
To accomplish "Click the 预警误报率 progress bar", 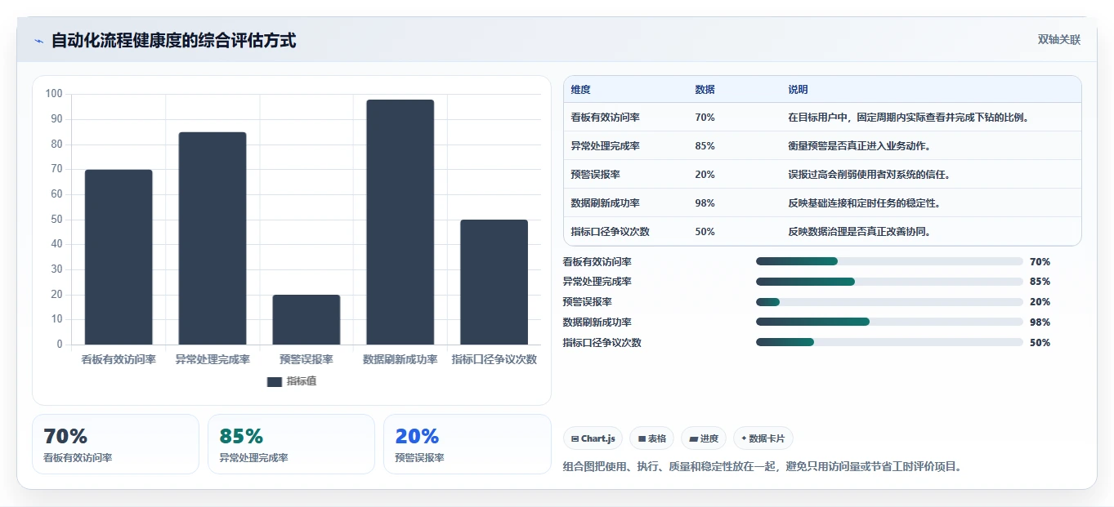I will [x=889, y=302].
